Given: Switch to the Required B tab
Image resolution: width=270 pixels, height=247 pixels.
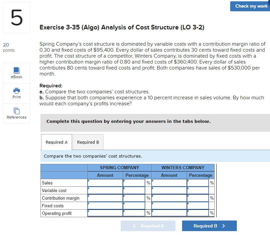Looking at the screenshot, I should coord(88,142).
